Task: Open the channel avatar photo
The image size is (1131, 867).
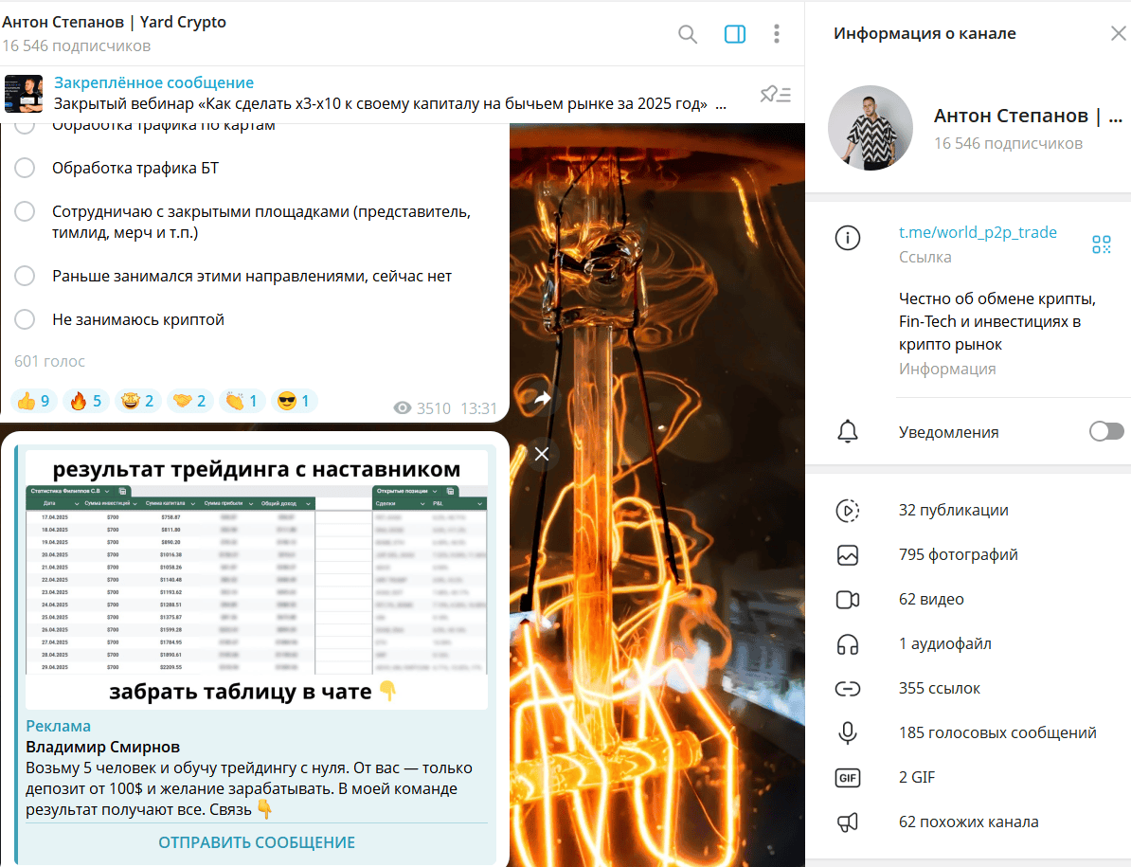Action: tap(870, 128)
